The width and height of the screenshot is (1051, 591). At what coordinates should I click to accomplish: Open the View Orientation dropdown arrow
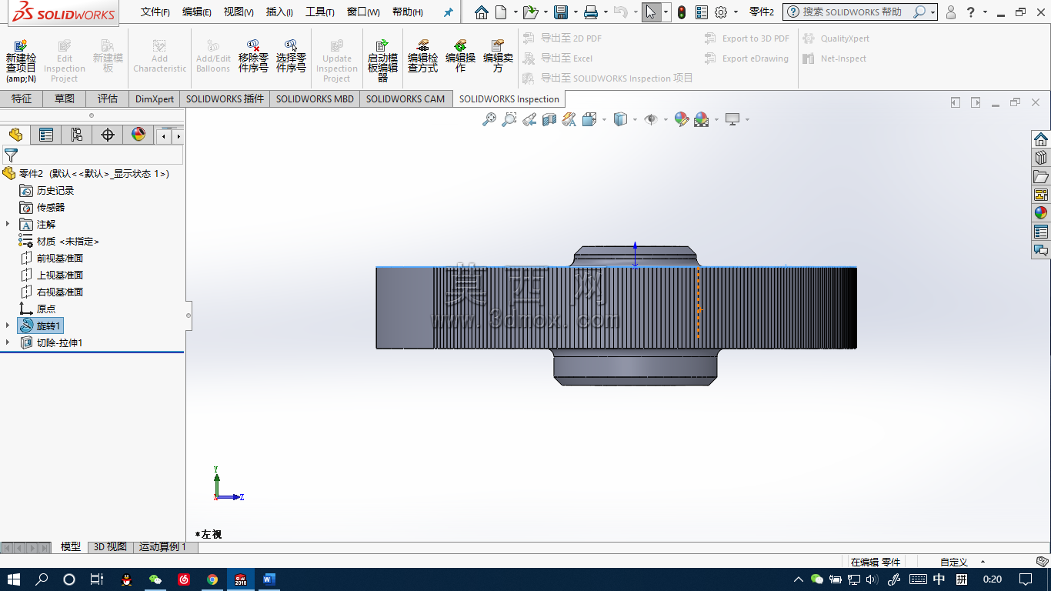tap(604, 119)
